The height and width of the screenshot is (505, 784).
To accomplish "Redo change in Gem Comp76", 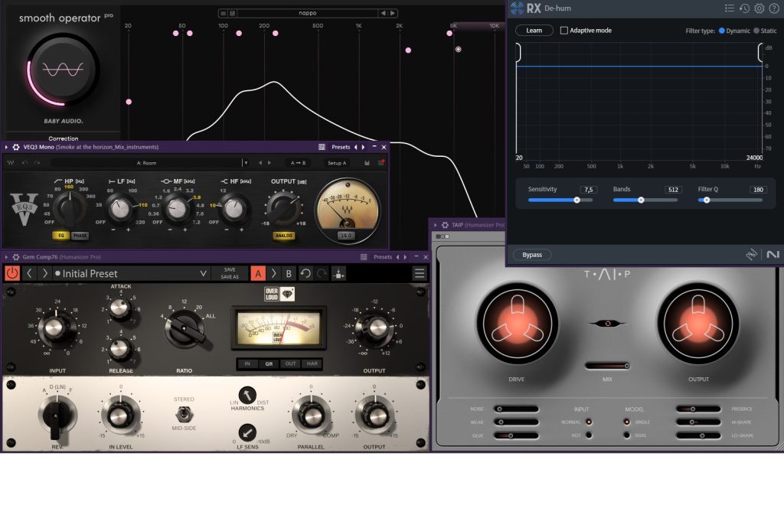I will click(x=322, y=273).
